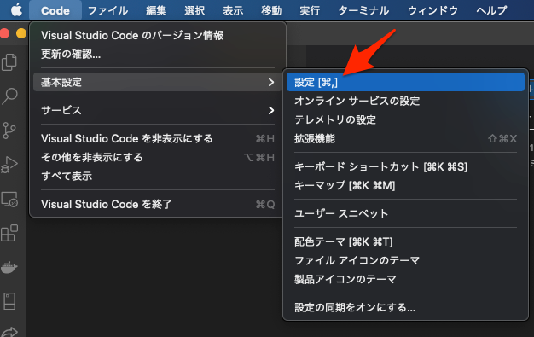Select テレメトリの設定

405,120
